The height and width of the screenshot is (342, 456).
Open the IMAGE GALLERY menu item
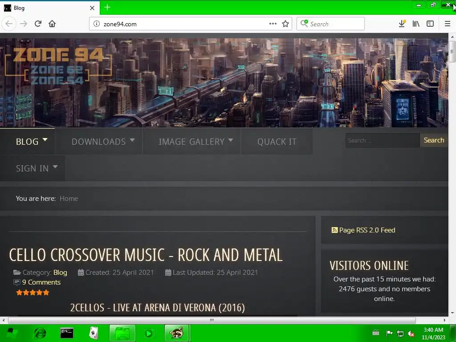tap(191, 142)
